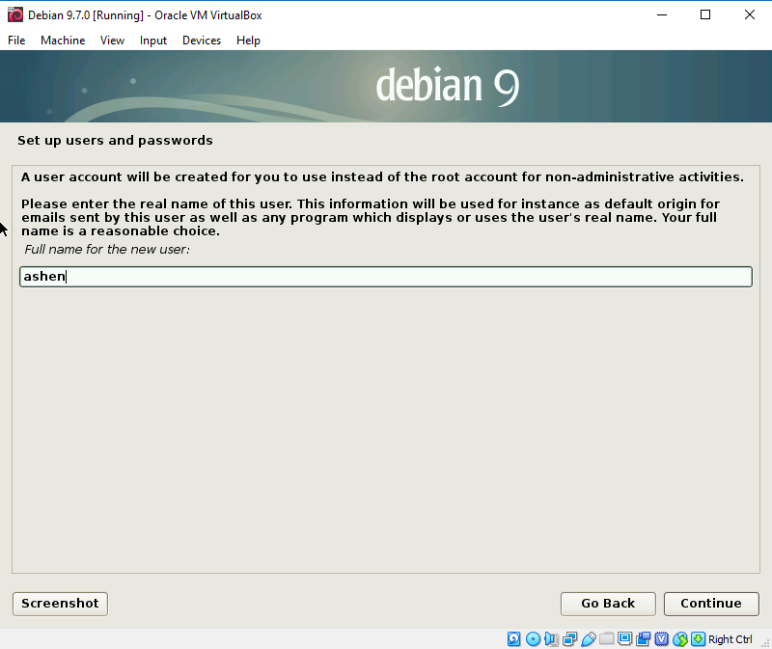
Task: Click the Go Back button
Action: [608, 604]
